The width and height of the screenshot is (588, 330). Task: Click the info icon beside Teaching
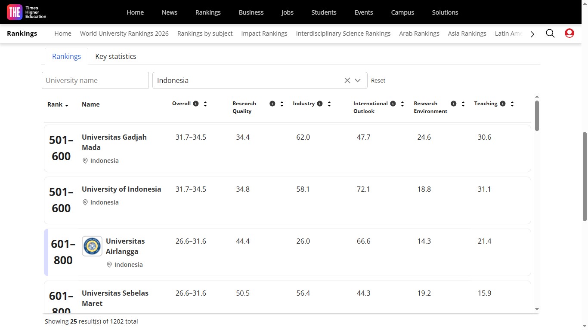503,104
